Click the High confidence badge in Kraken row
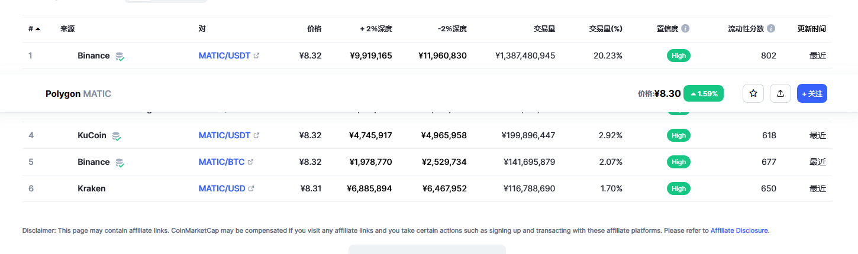The height and width of the screenshot is (254, 858). [x=679, y=188]
